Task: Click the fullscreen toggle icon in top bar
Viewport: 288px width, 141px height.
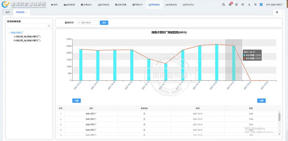Action: (x=236, y=5)
